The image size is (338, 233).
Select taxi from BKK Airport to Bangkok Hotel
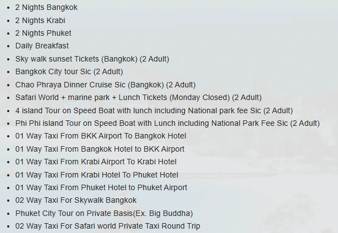click(100, 136)
